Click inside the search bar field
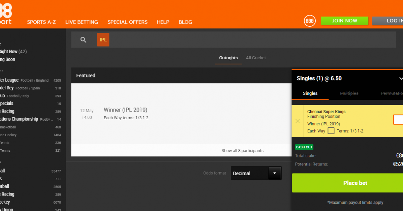This screenshot has height=211, width=403. 233,40
